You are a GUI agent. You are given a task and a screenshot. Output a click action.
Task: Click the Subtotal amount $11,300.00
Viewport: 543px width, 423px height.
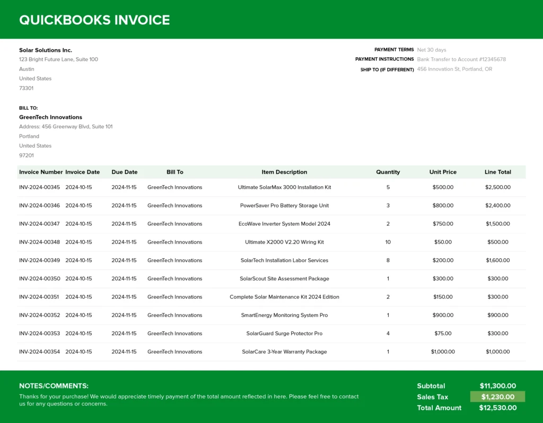(x=497, y=386)
